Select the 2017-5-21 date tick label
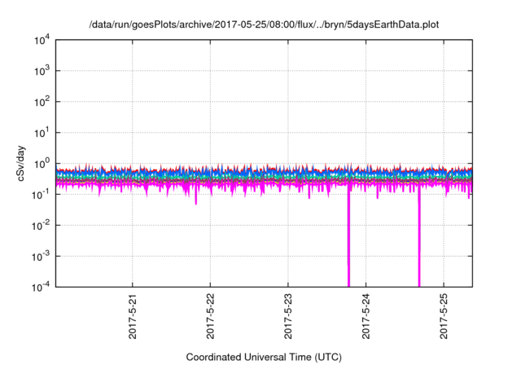 (x=132, y=316)
